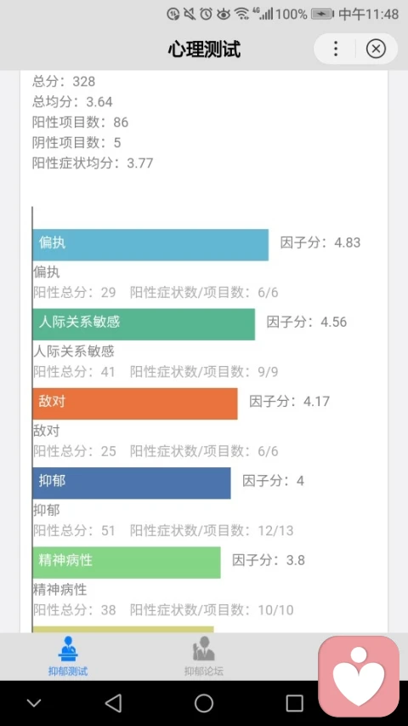Switch to the 抑郁测试 tab
408x726 pixels.
pyautogui.click(x=68, y=656)
